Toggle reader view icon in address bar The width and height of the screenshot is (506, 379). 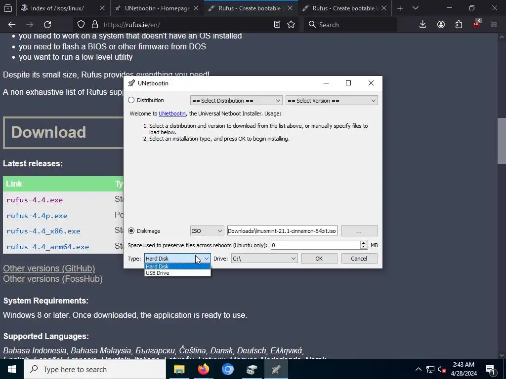tap(277, 25)
